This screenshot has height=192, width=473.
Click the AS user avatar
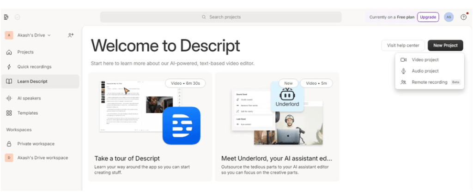pos(449,17)
